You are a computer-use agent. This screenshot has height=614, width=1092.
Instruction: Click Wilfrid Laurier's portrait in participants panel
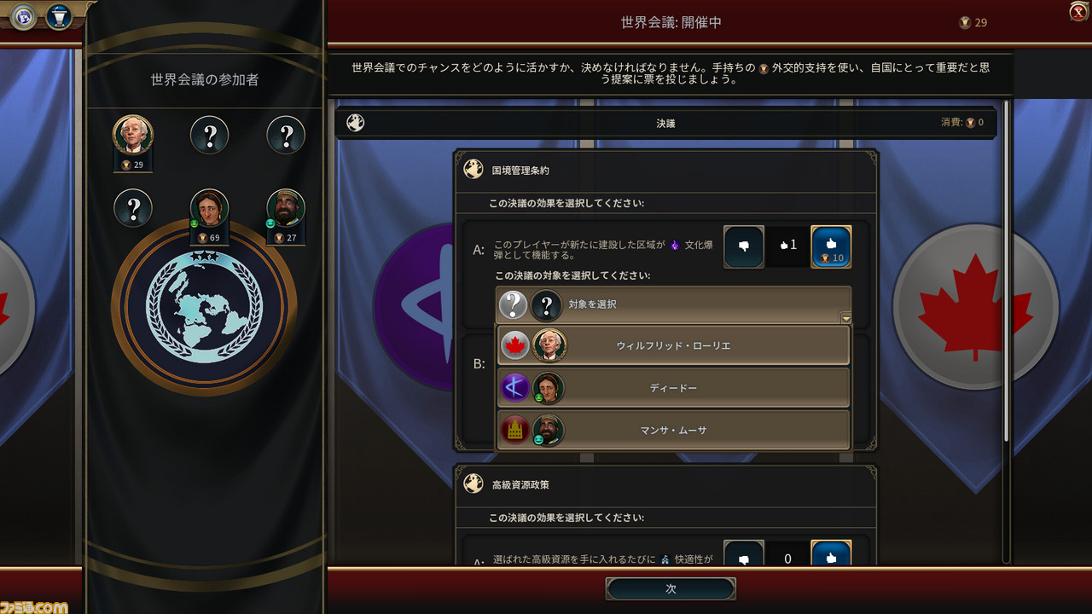[x=132, y=135]
